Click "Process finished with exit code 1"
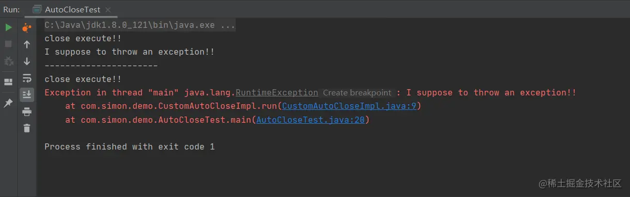The height and width of the screenshot is (197, 630). click(129, 147)
